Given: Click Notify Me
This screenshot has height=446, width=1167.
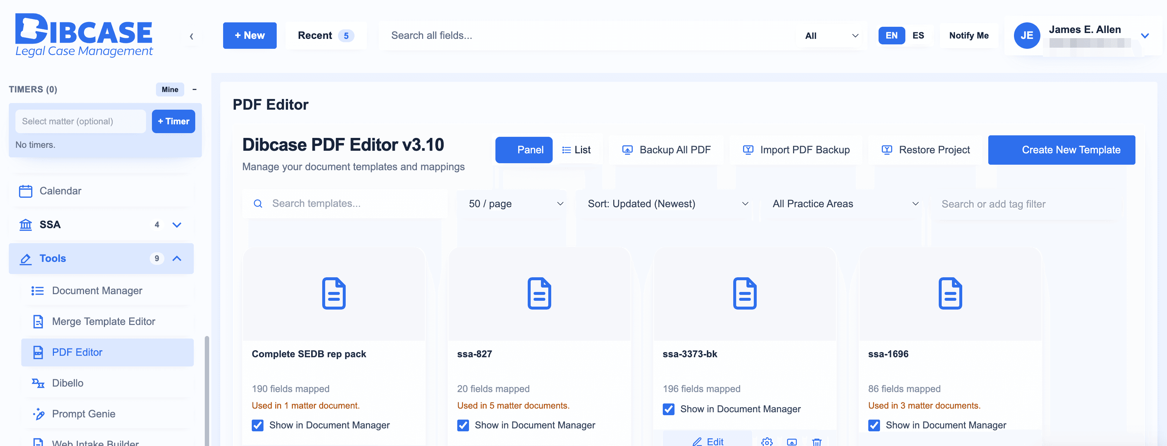Looking at the screenshot, I should (x=968, y=36).
